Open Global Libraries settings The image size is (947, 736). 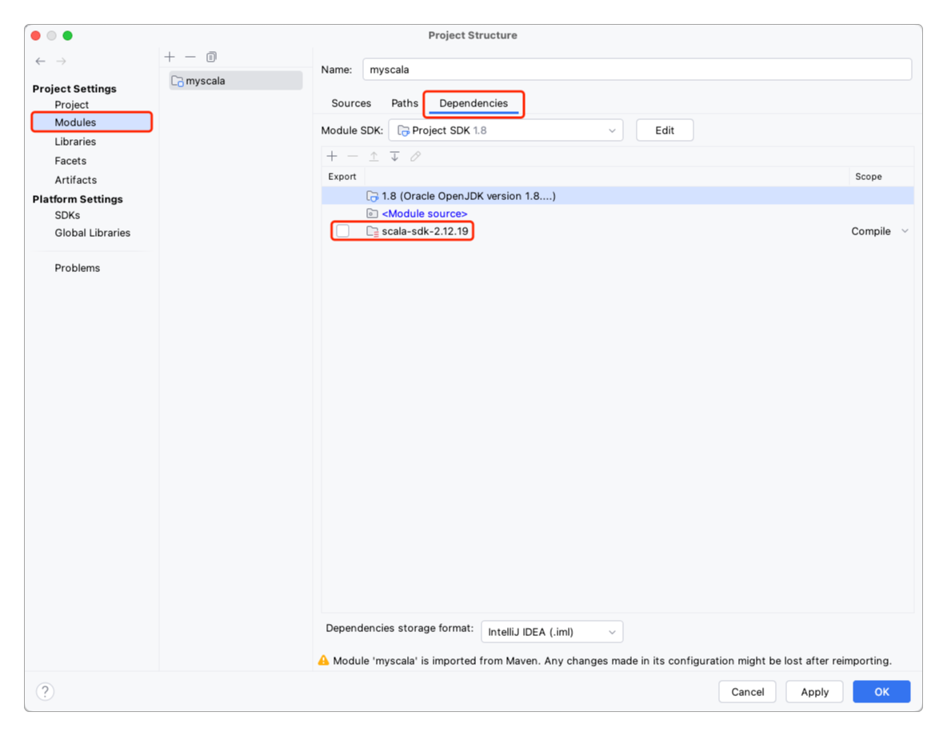pos(93,233)
